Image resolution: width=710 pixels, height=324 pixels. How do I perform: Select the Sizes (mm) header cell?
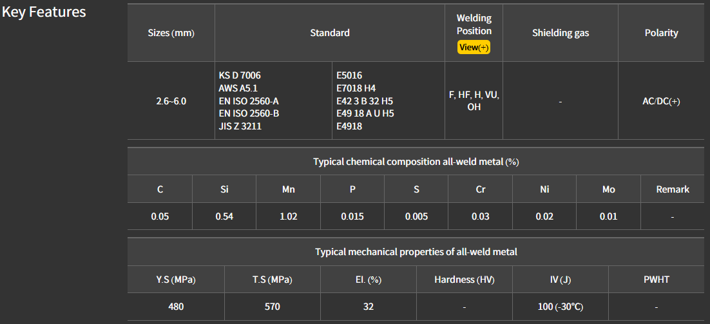click(171, 33)
